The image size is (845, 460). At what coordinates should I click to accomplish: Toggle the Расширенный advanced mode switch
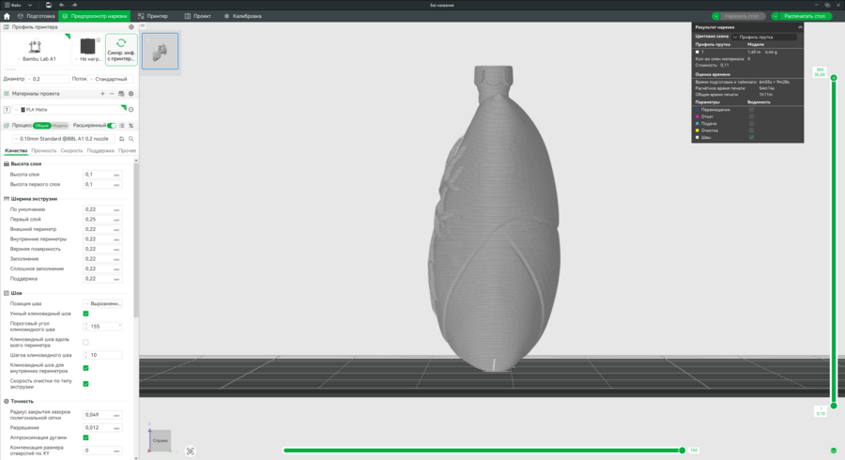(112, 126)
